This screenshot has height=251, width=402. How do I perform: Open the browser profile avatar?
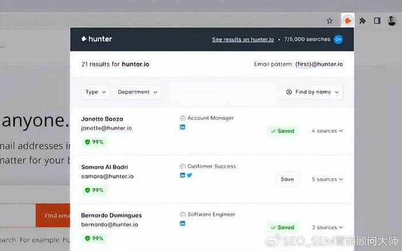pos(392,21)
